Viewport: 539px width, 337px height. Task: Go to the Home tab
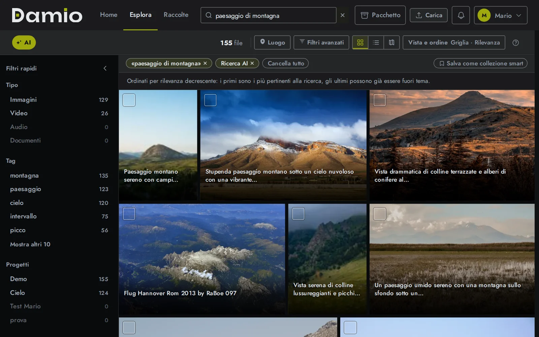108,15
